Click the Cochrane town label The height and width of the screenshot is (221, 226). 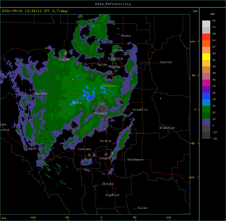click(x=84, y=149)
